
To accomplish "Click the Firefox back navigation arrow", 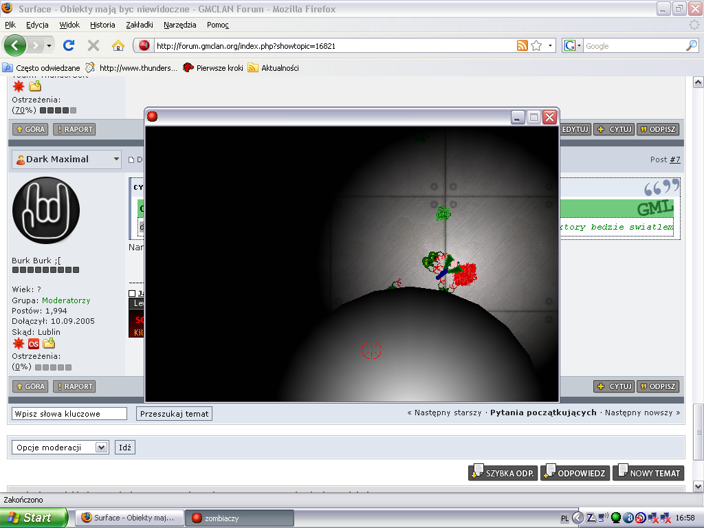I will tap(15, 46).
